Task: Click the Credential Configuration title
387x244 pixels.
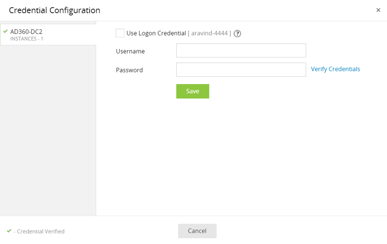Action: click(x=54, y=10)
